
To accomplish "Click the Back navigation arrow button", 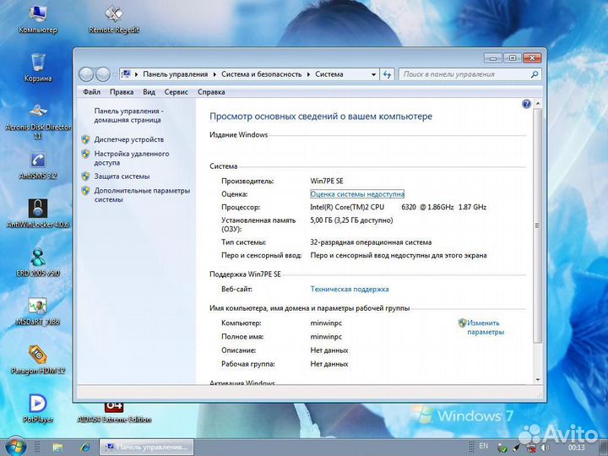I will (86, 74).
